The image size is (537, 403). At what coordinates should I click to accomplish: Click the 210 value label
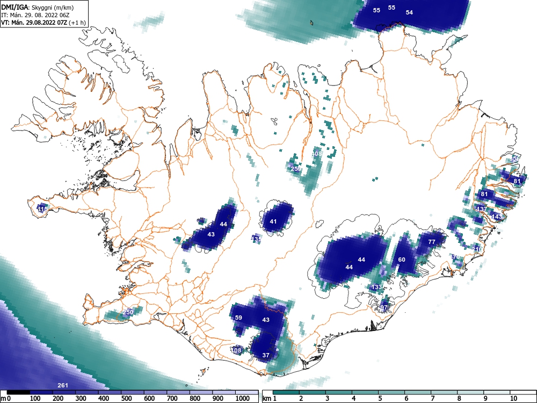[x=477, y=249]
